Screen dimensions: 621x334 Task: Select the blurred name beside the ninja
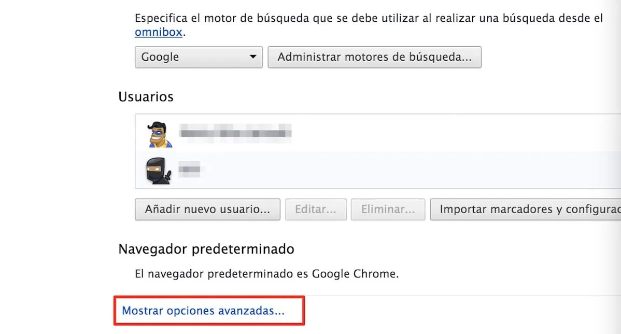[189, 169]
